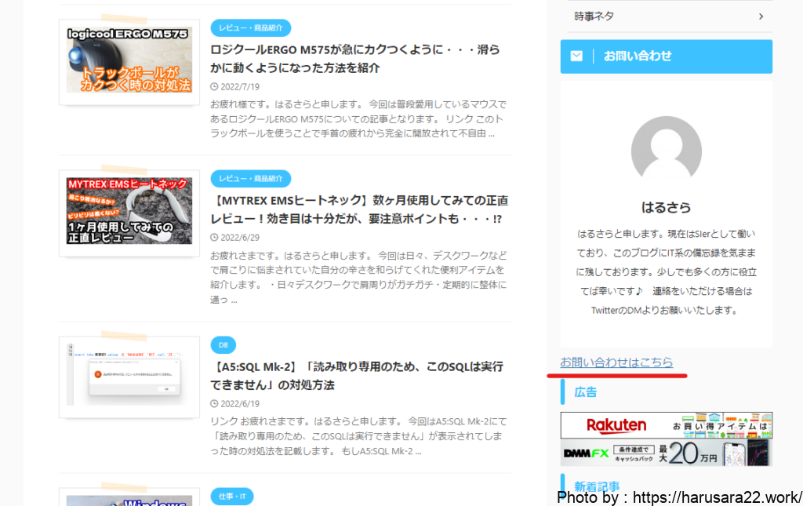Click the clock icon beside 2022/6/29
This screenshot has width=803, height=506.
click(214, 237)
